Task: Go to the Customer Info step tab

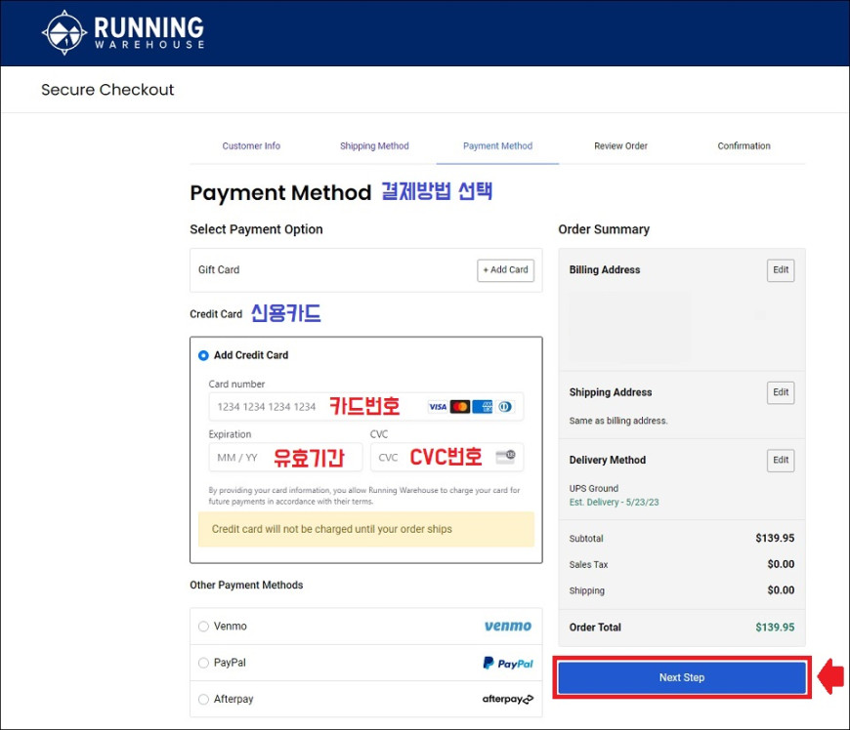Action: click(x=251, y=145)
